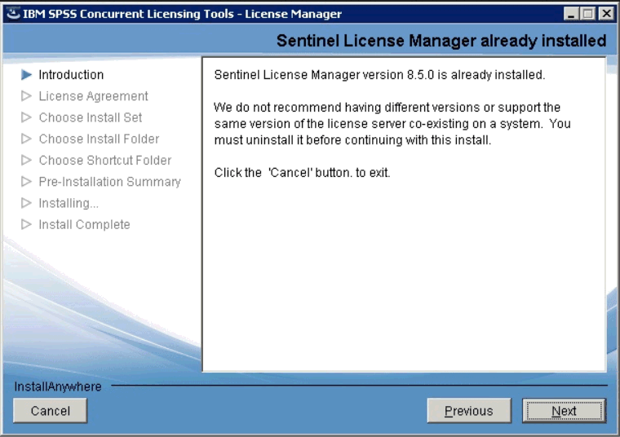Click the InstallAnywhere label
The height and width of the screenshot is (437, 620).
tap(58, 386)
